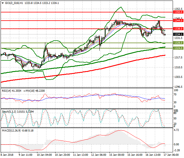Click the MACD scale value 0.00
Viewport: 184px width, 158px height.
click(176, 144)
